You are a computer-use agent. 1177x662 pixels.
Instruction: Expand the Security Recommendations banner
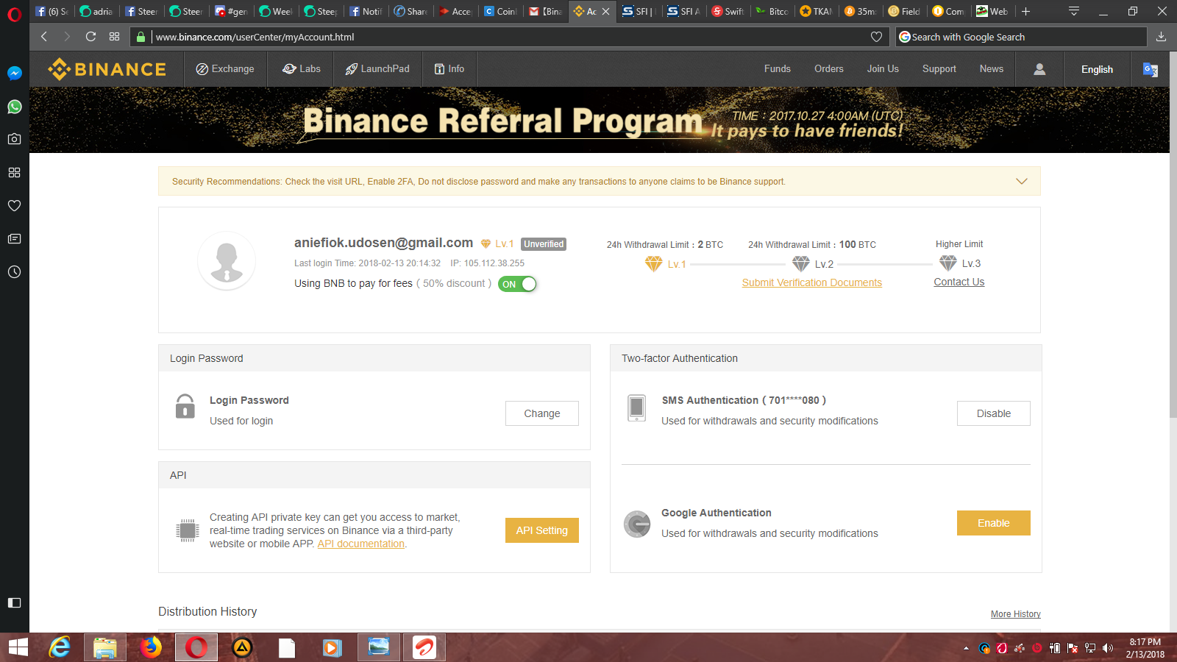1021,181
